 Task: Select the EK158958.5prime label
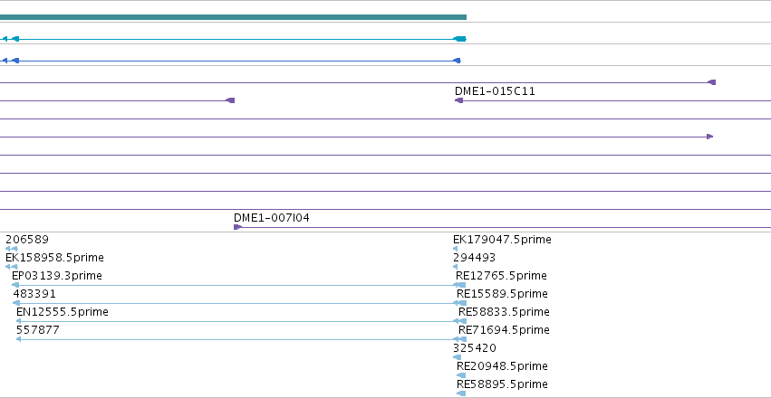point(54,258)
